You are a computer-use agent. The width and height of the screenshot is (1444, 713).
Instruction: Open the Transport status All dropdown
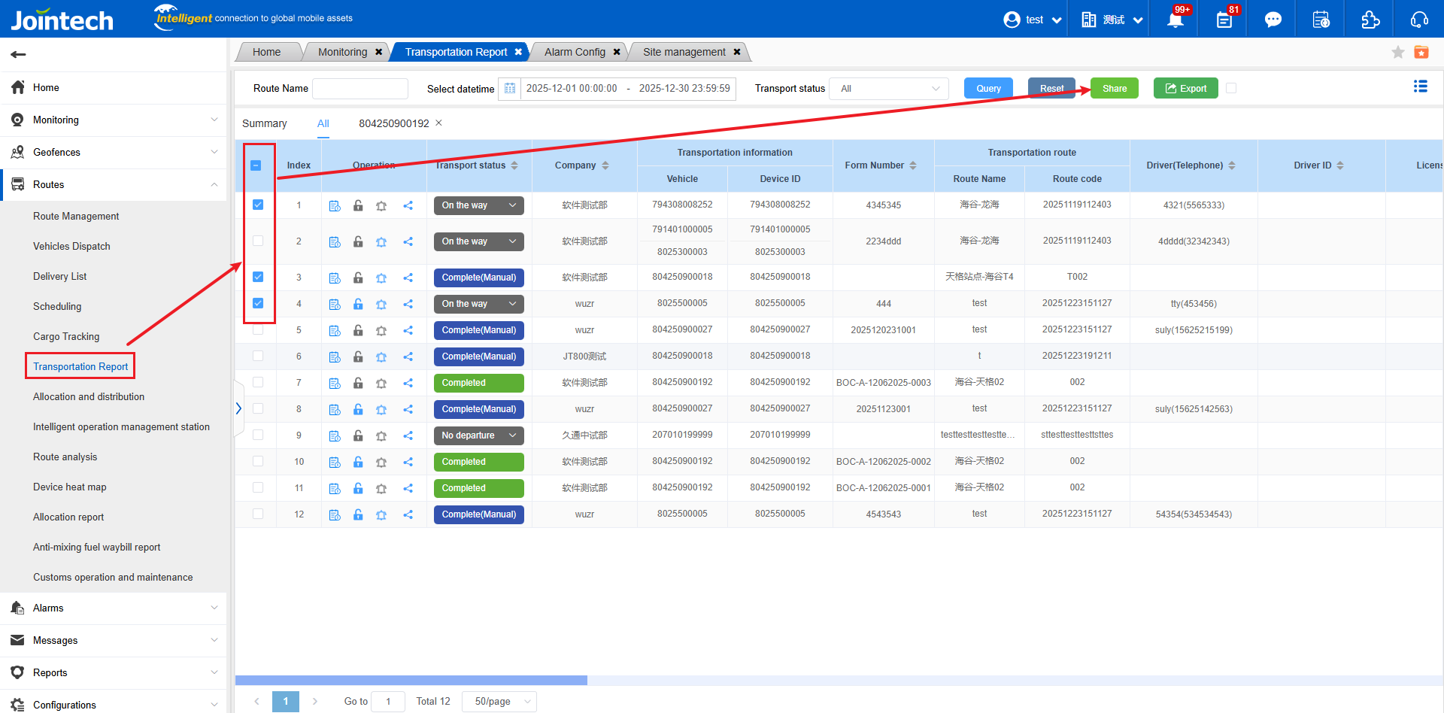(x=889, y=89)
